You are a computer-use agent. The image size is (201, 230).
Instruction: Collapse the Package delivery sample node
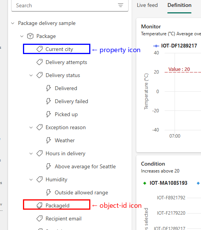tap(13, 23)
